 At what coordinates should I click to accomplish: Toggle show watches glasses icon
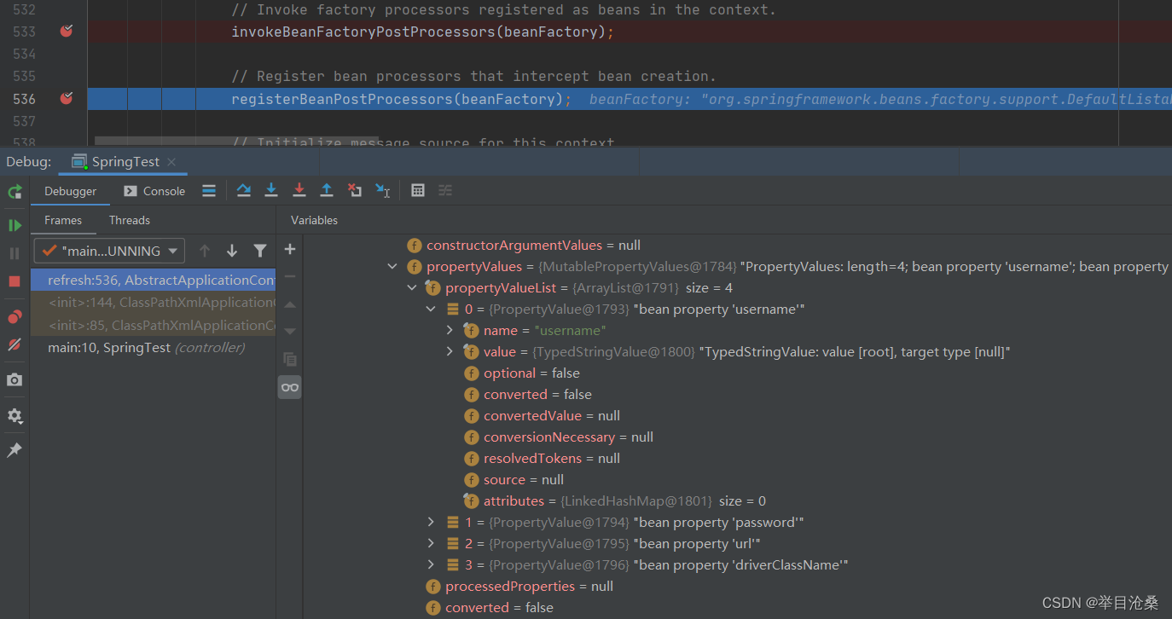[x=290, y=387]
